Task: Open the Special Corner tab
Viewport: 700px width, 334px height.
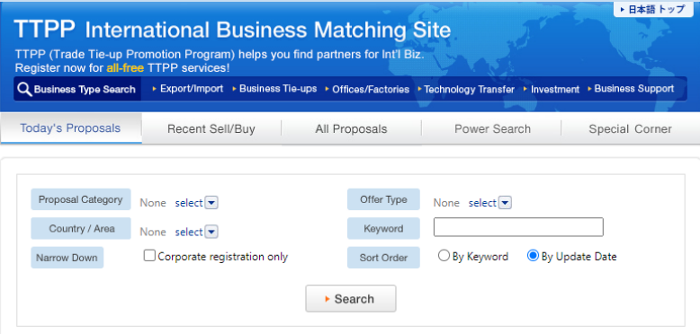Action: [x=630, y=129]
